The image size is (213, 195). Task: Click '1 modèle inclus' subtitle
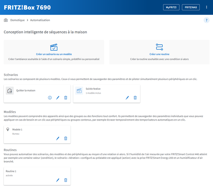coord(93,93)
